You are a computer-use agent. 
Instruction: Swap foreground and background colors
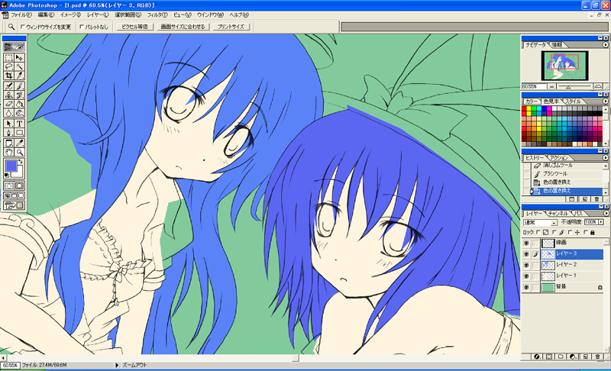pyautogui.click(x=21, y=161)
